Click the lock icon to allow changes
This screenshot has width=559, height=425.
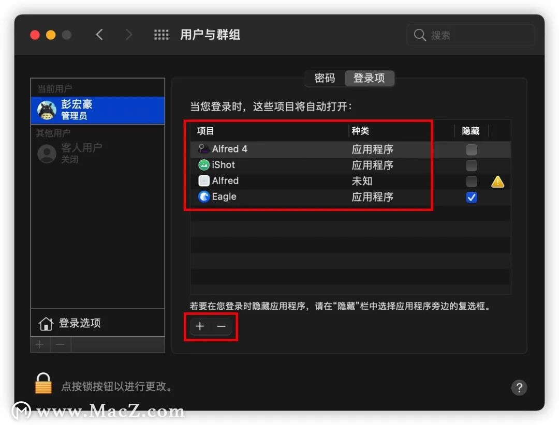pyautogui.click(x=43, y=383)
